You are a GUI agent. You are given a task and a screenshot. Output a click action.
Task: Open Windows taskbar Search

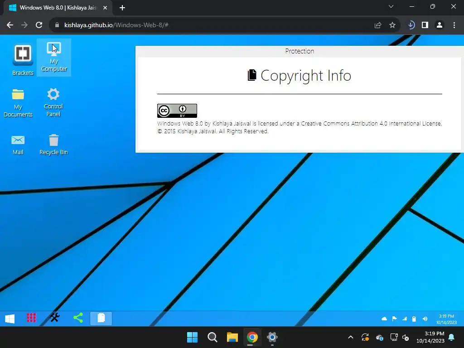coord(212,337)
